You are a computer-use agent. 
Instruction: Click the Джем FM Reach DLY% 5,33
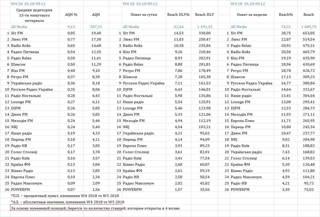(179, 114)
